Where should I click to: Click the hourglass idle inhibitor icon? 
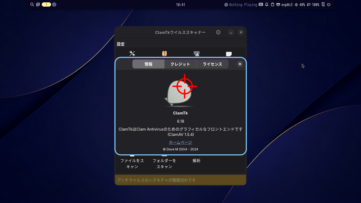(323, 4)
